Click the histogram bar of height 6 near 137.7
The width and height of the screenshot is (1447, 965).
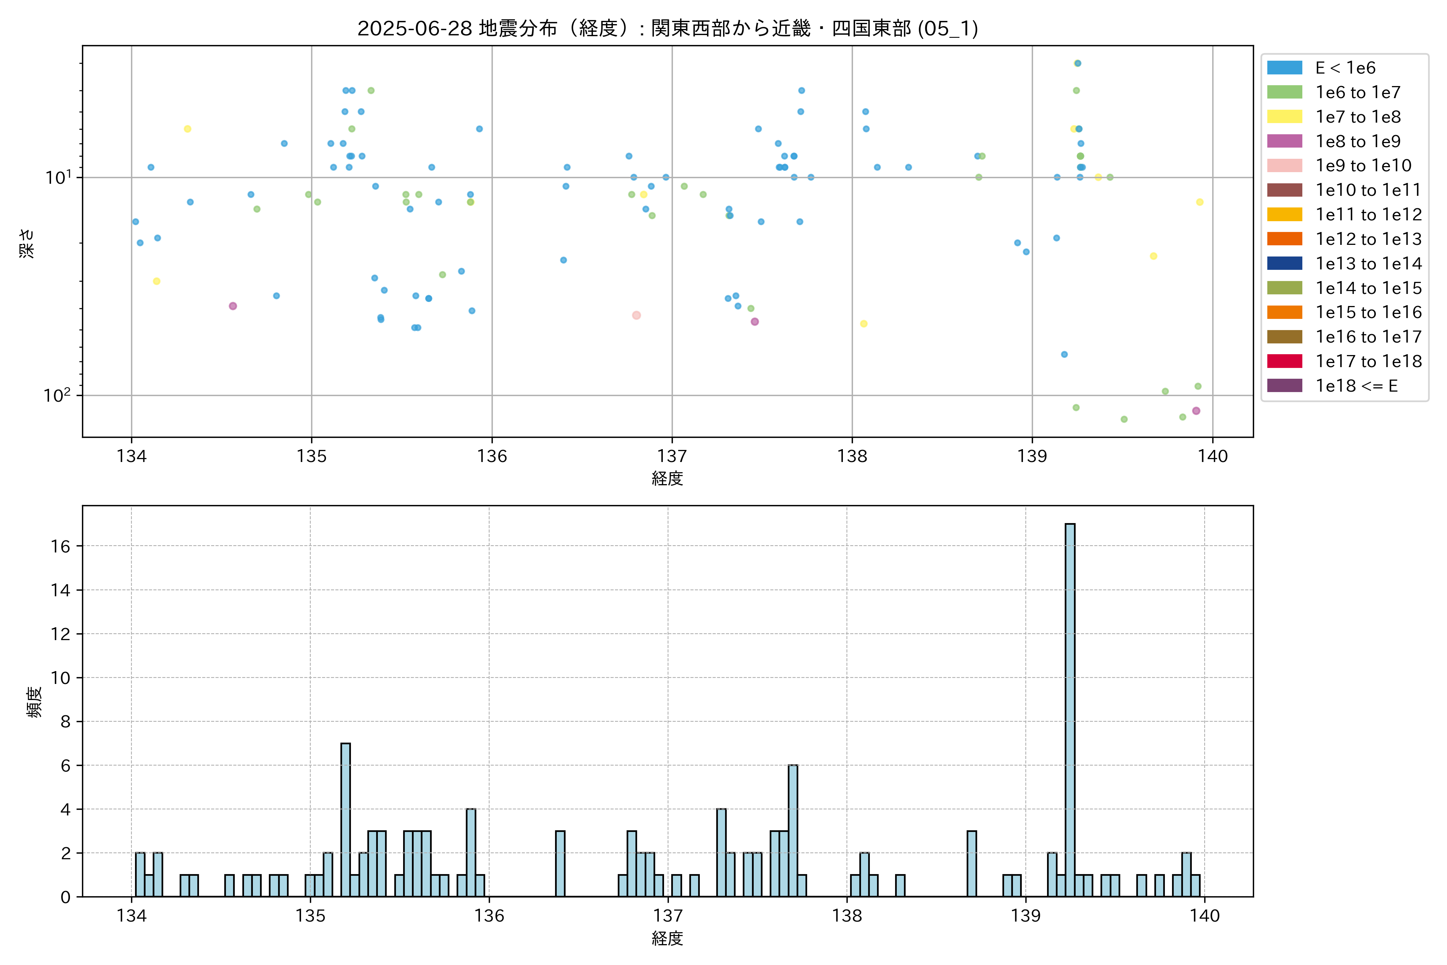[x=793, y=831]
